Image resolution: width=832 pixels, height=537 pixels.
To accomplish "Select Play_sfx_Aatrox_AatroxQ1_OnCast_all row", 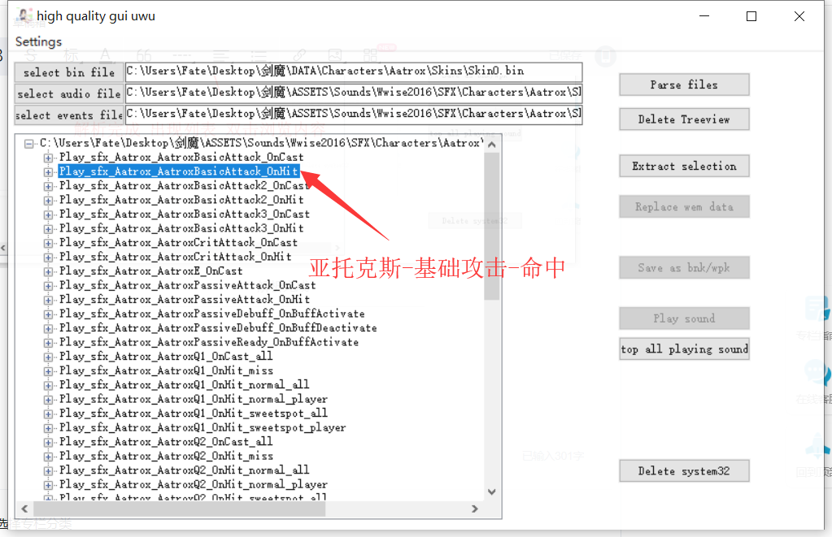I will 166,356.
